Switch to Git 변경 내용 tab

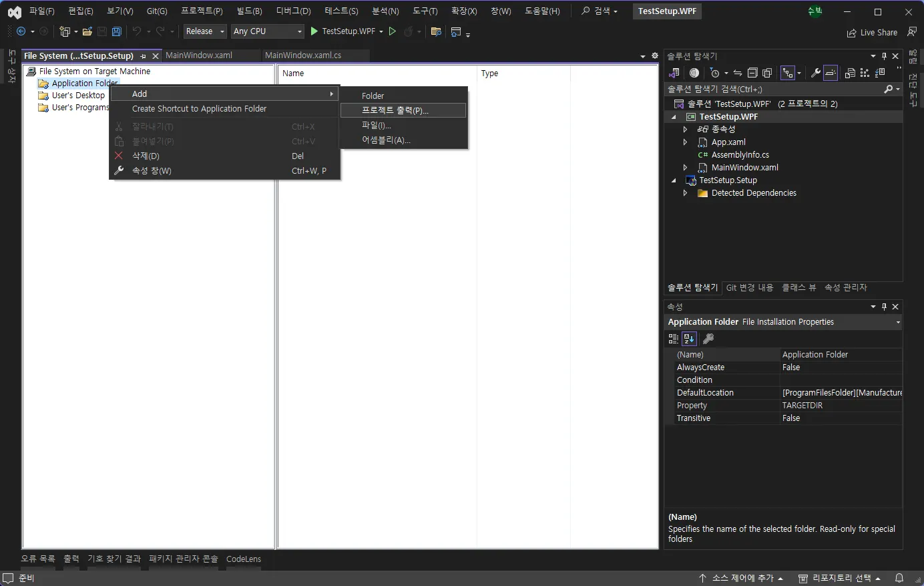(x=750, y=287)
